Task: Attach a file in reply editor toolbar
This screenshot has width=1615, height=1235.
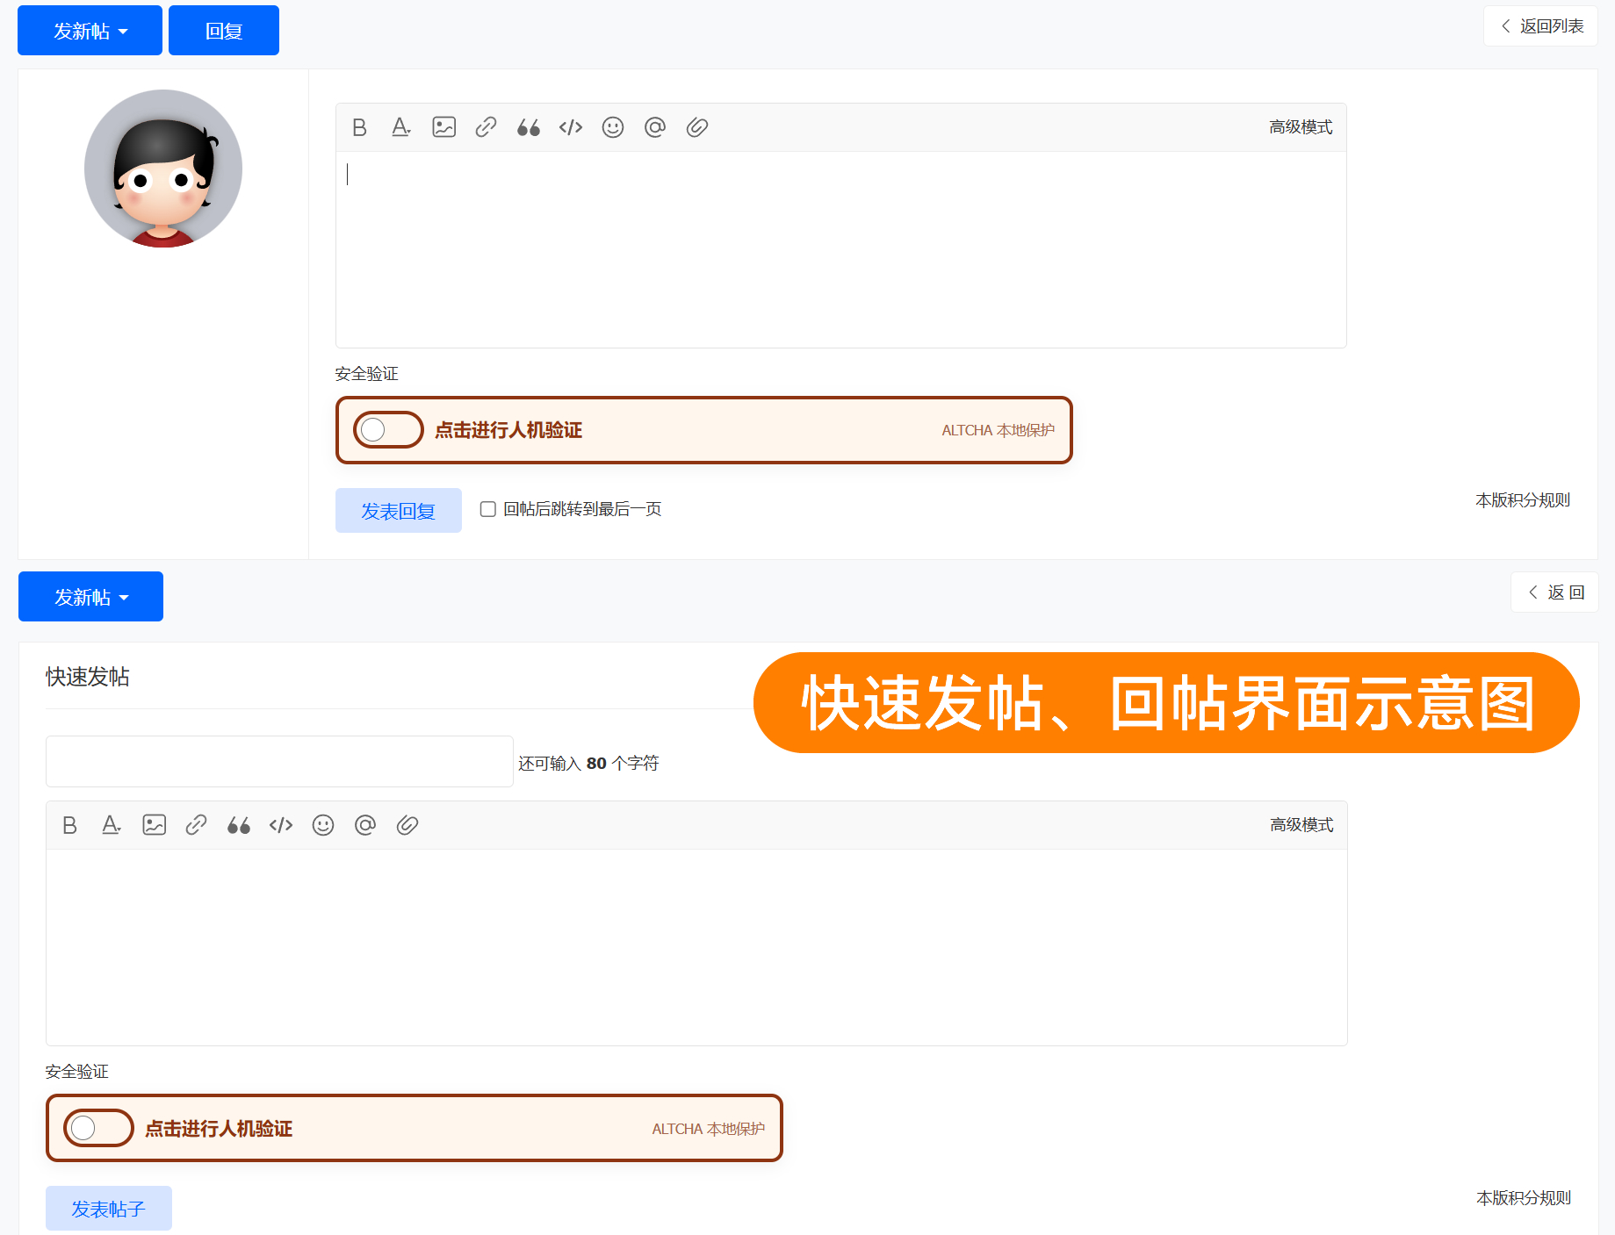Action: coord(697,127)
